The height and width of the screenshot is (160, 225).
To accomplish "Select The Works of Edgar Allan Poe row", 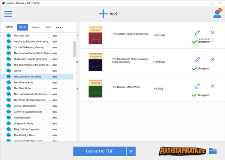I will point(37,100).
